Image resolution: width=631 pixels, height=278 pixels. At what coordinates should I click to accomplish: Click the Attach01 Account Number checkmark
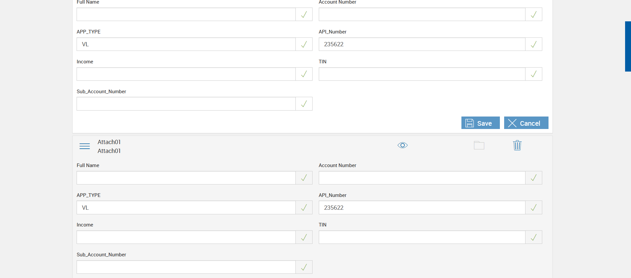pos(533,178)
